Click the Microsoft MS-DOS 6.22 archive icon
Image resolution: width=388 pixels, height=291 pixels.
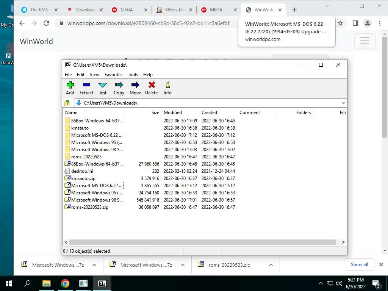click(67, 185)
